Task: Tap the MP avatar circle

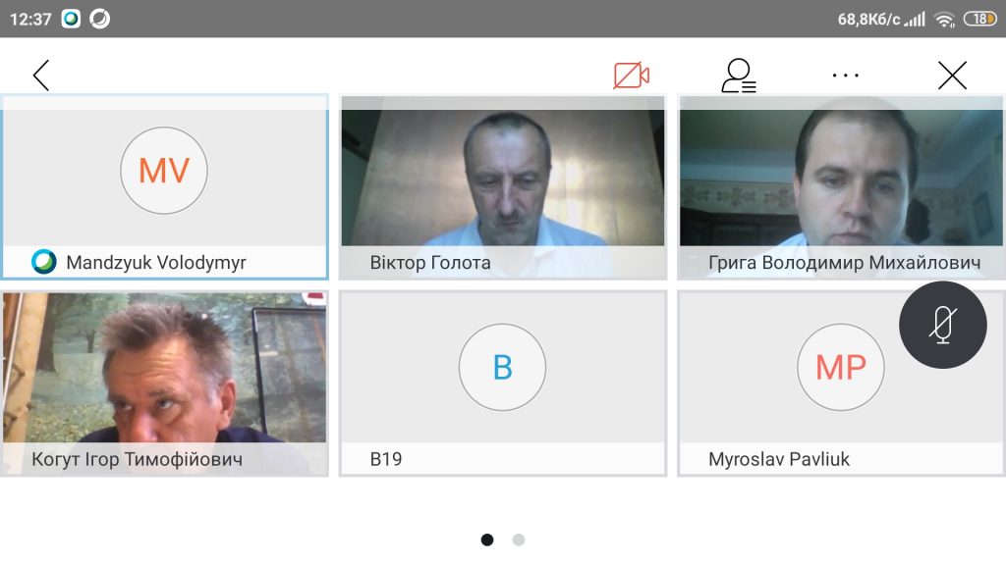Action: pos(841,367)
